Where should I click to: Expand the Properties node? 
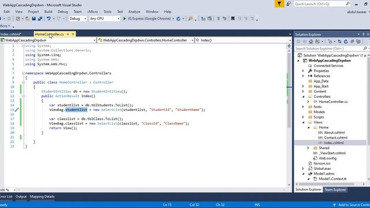coord(303,71)
